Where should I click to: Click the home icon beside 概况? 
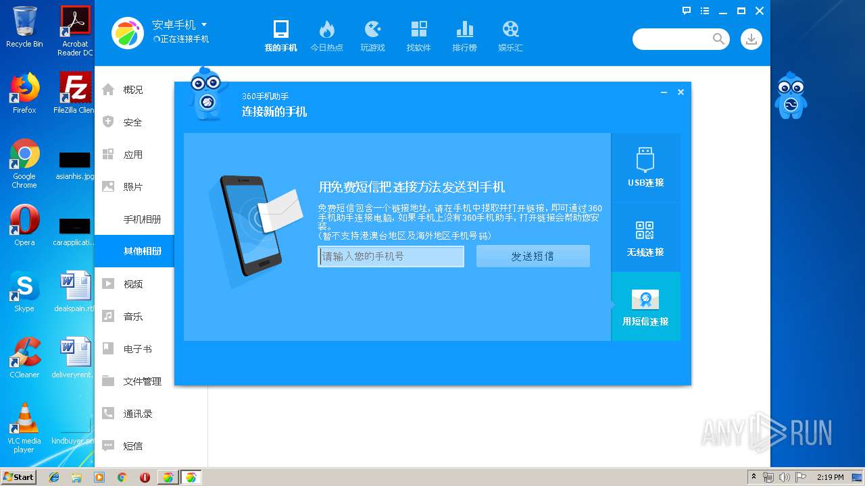pos(108,89)
